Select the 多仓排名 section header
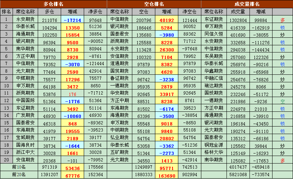The image size is (293, 179). [x=54, y=4]
